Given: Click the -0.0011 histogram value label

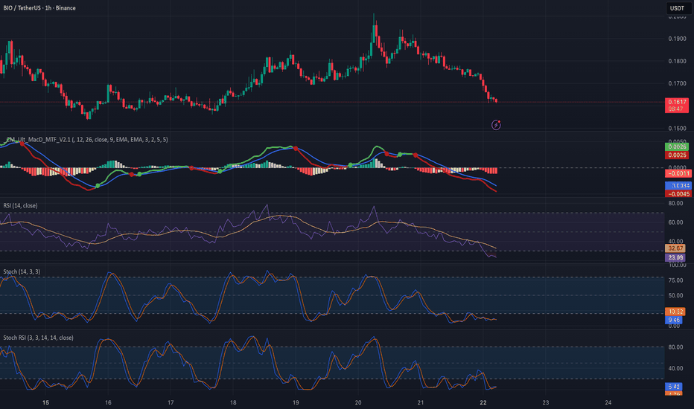Looking at the screenshot, I should [x=677, y=173].
